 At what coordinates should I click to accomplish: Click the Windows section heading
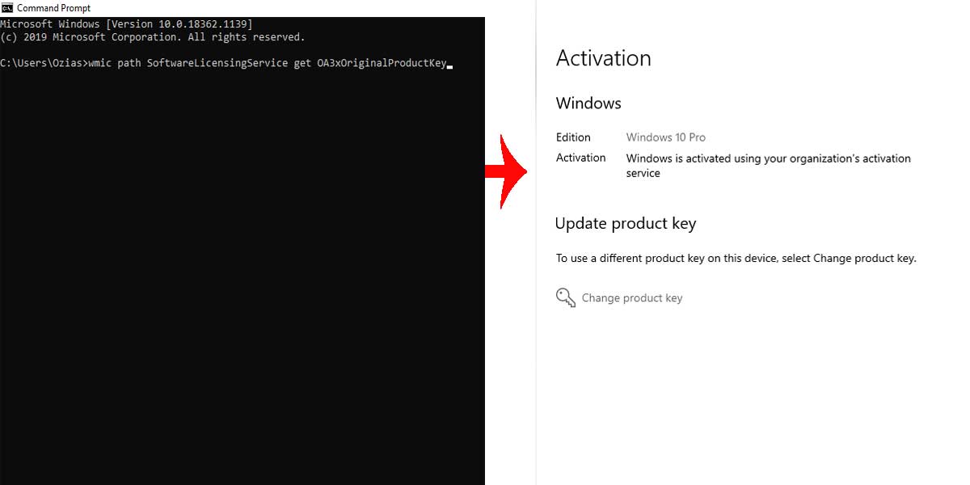click(x=588, y=103)
